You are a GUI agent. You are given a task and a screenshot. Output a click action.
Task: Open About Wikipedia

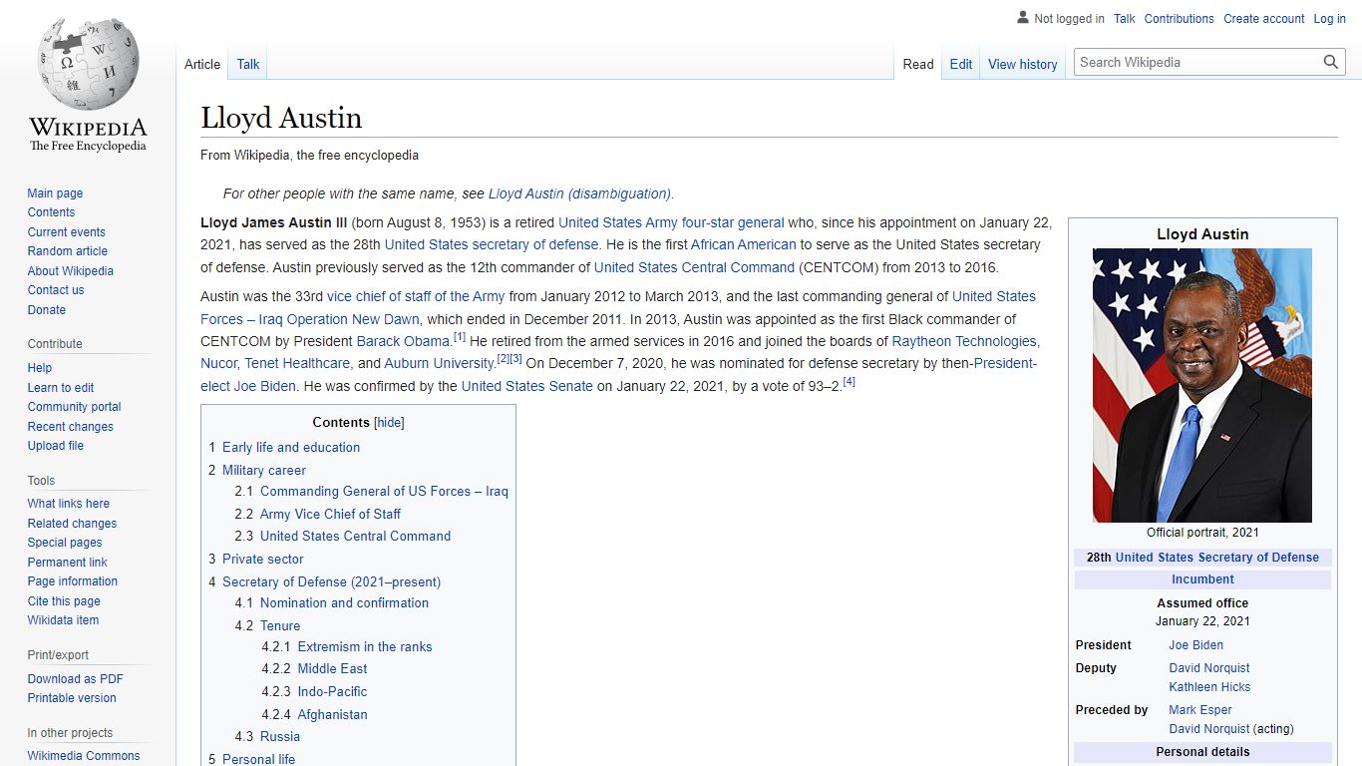pyautogui.click(x=70, y=271)
